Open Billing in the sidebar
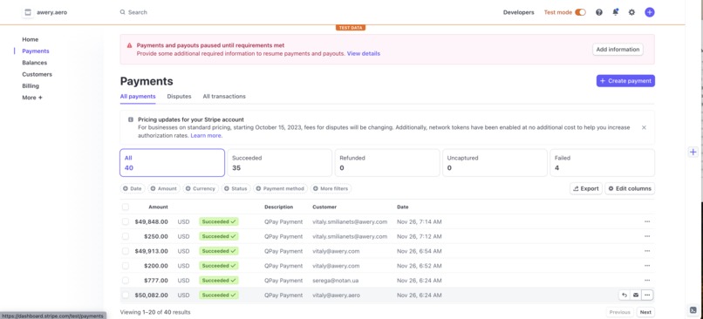This screenshot has height=319, width=703. (31, 86)
